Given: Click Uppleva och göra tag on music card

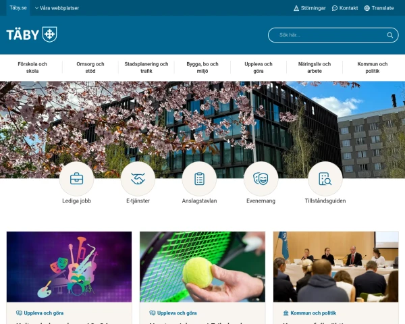Looking at the screenshot, I should coord(44,313).
